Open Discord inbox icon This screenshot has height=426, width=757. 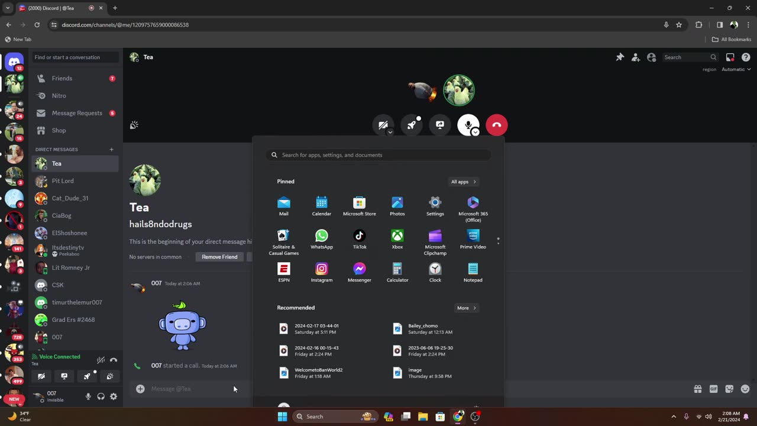click(x=730, y=57)
